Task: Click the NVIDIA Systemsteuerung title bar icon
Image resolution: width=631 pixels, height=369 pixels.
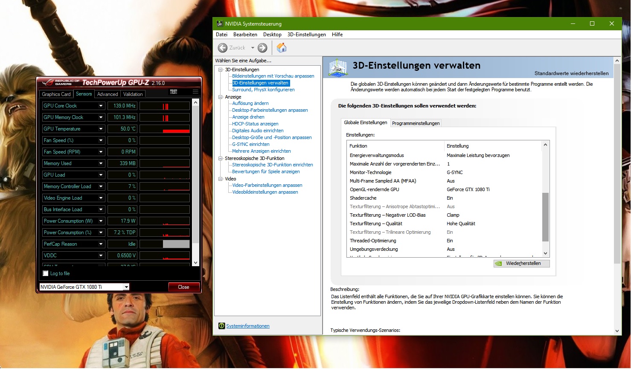Action: tap(220, 24)
